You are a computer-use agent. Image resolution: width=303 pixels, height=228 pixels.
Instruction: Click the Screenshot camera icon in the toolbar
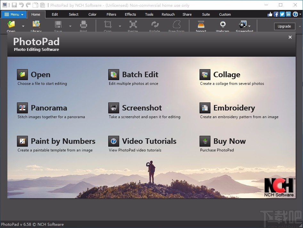[242, 26]
